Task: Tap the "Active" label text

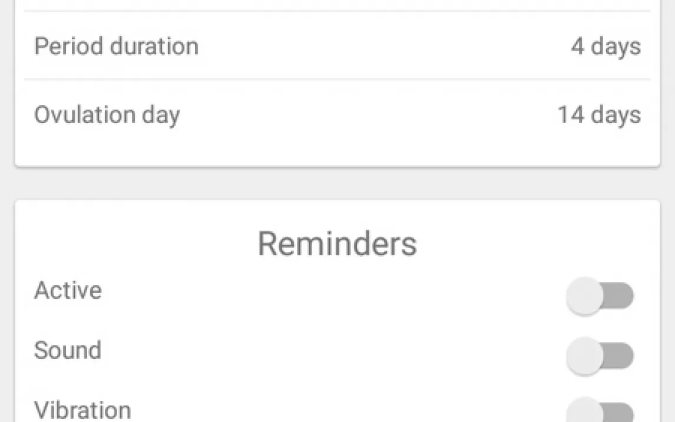Action: pyautogui.click(x=68, y=291)
